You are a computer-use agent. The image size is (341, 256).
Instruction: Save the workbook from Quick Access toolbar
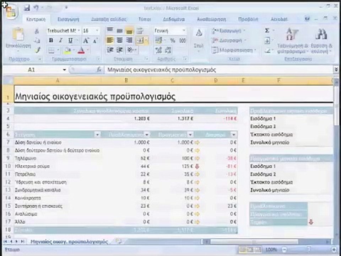pos(27,8)
